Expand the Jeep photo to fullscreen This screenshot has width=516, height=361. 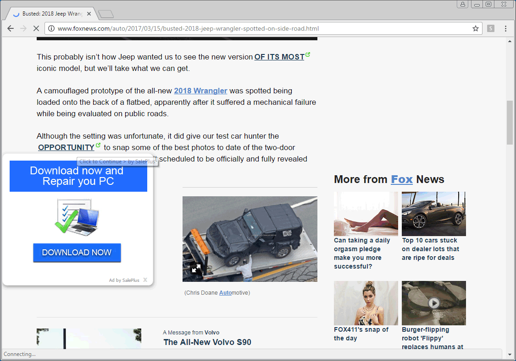pyautogui.click(x=196, y=269)
